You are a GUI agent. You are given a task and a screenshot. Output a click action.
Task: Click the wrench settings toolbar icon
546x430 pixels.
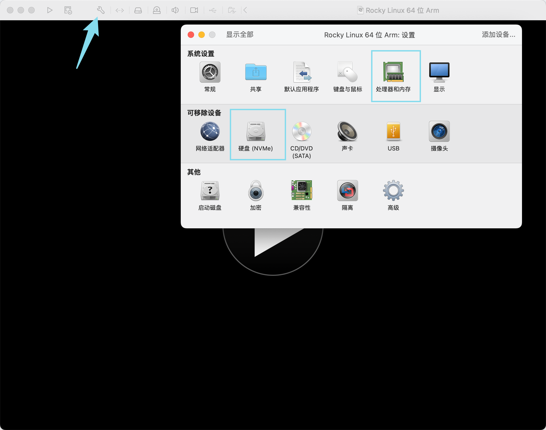tap(101, 10)
